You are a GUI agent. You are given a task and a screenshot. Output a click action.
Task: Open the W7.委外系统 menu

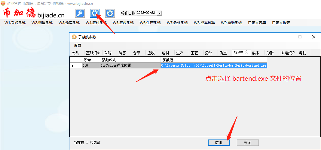coord(177,23)
